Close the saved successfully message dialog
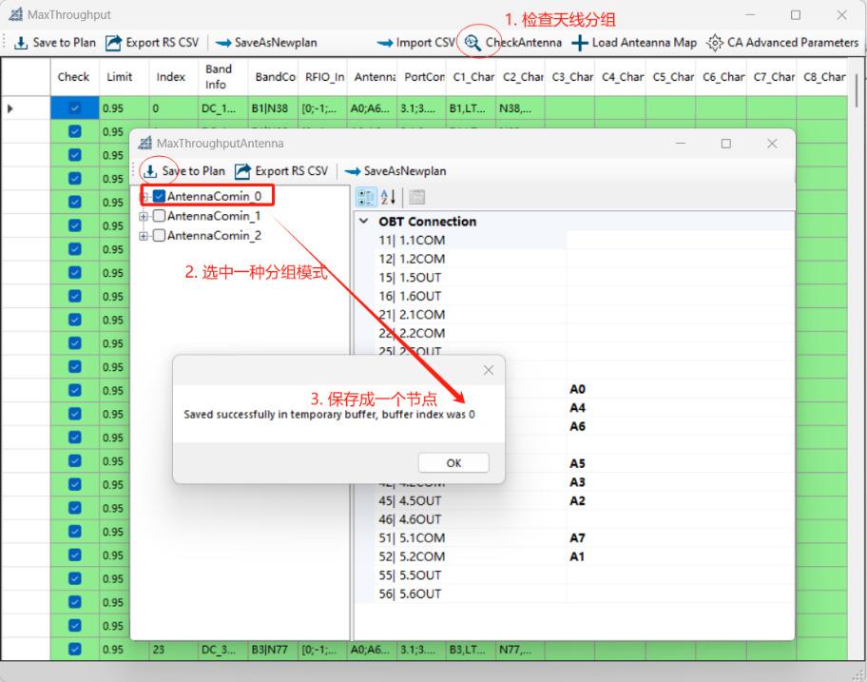The height and width of the screenshot is (682, 867). pos(489,370)
